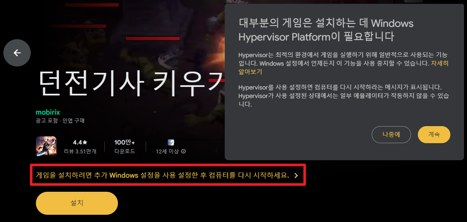Go back using the arrow button
This screenshot has width=467, height=222.
pyautogui.click(x=17, y=53)
